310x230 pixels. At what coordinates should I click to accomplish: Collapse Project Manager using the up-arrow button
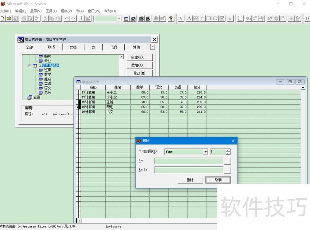[153, 47]
